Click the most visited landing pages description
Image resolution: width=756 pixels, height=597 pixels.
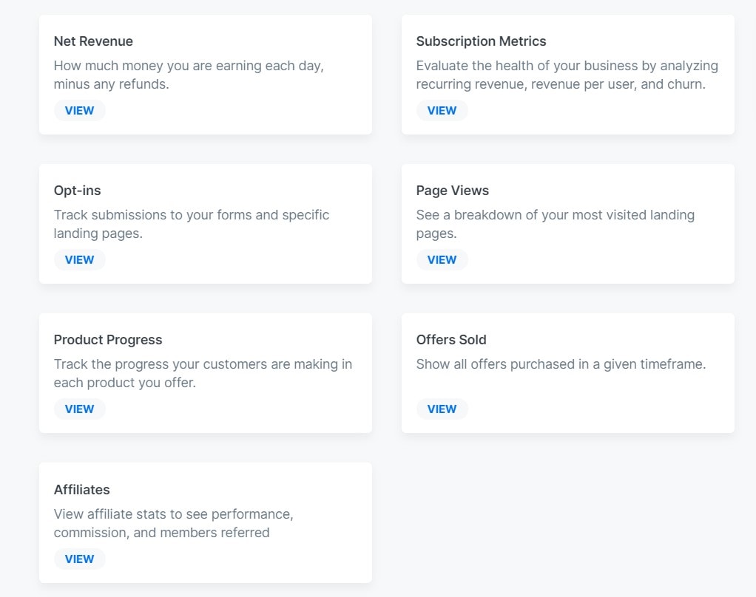pos(555,224)
